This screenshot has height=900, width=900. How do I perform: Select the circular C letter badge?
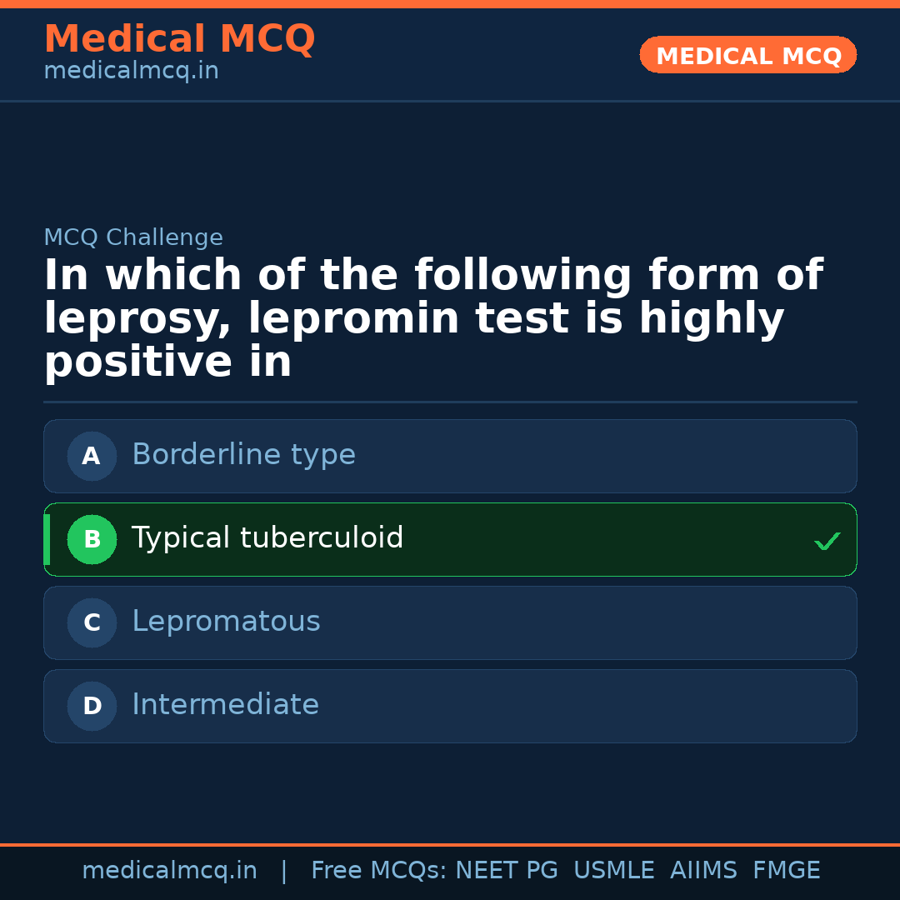tap(92, 622)
